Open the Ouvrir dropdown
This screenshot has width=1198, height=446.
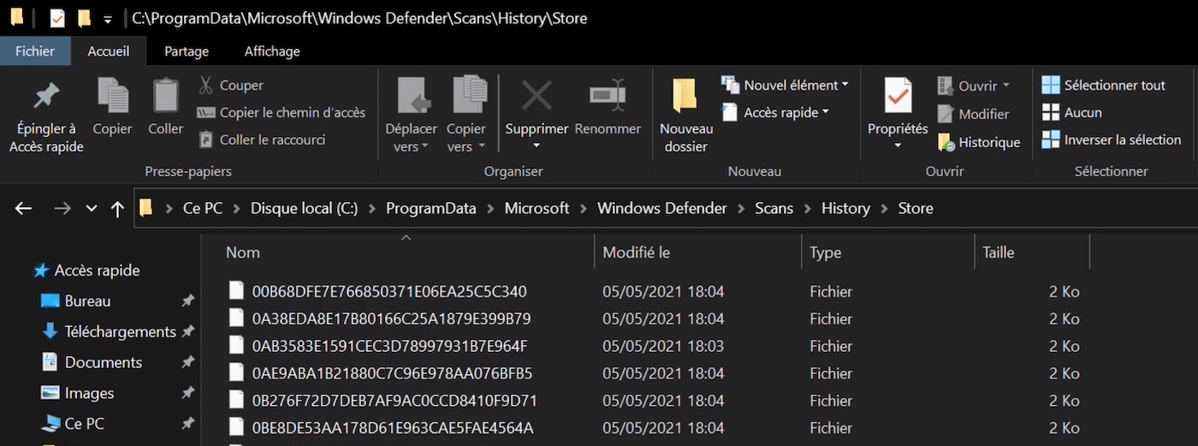point(974,86)
